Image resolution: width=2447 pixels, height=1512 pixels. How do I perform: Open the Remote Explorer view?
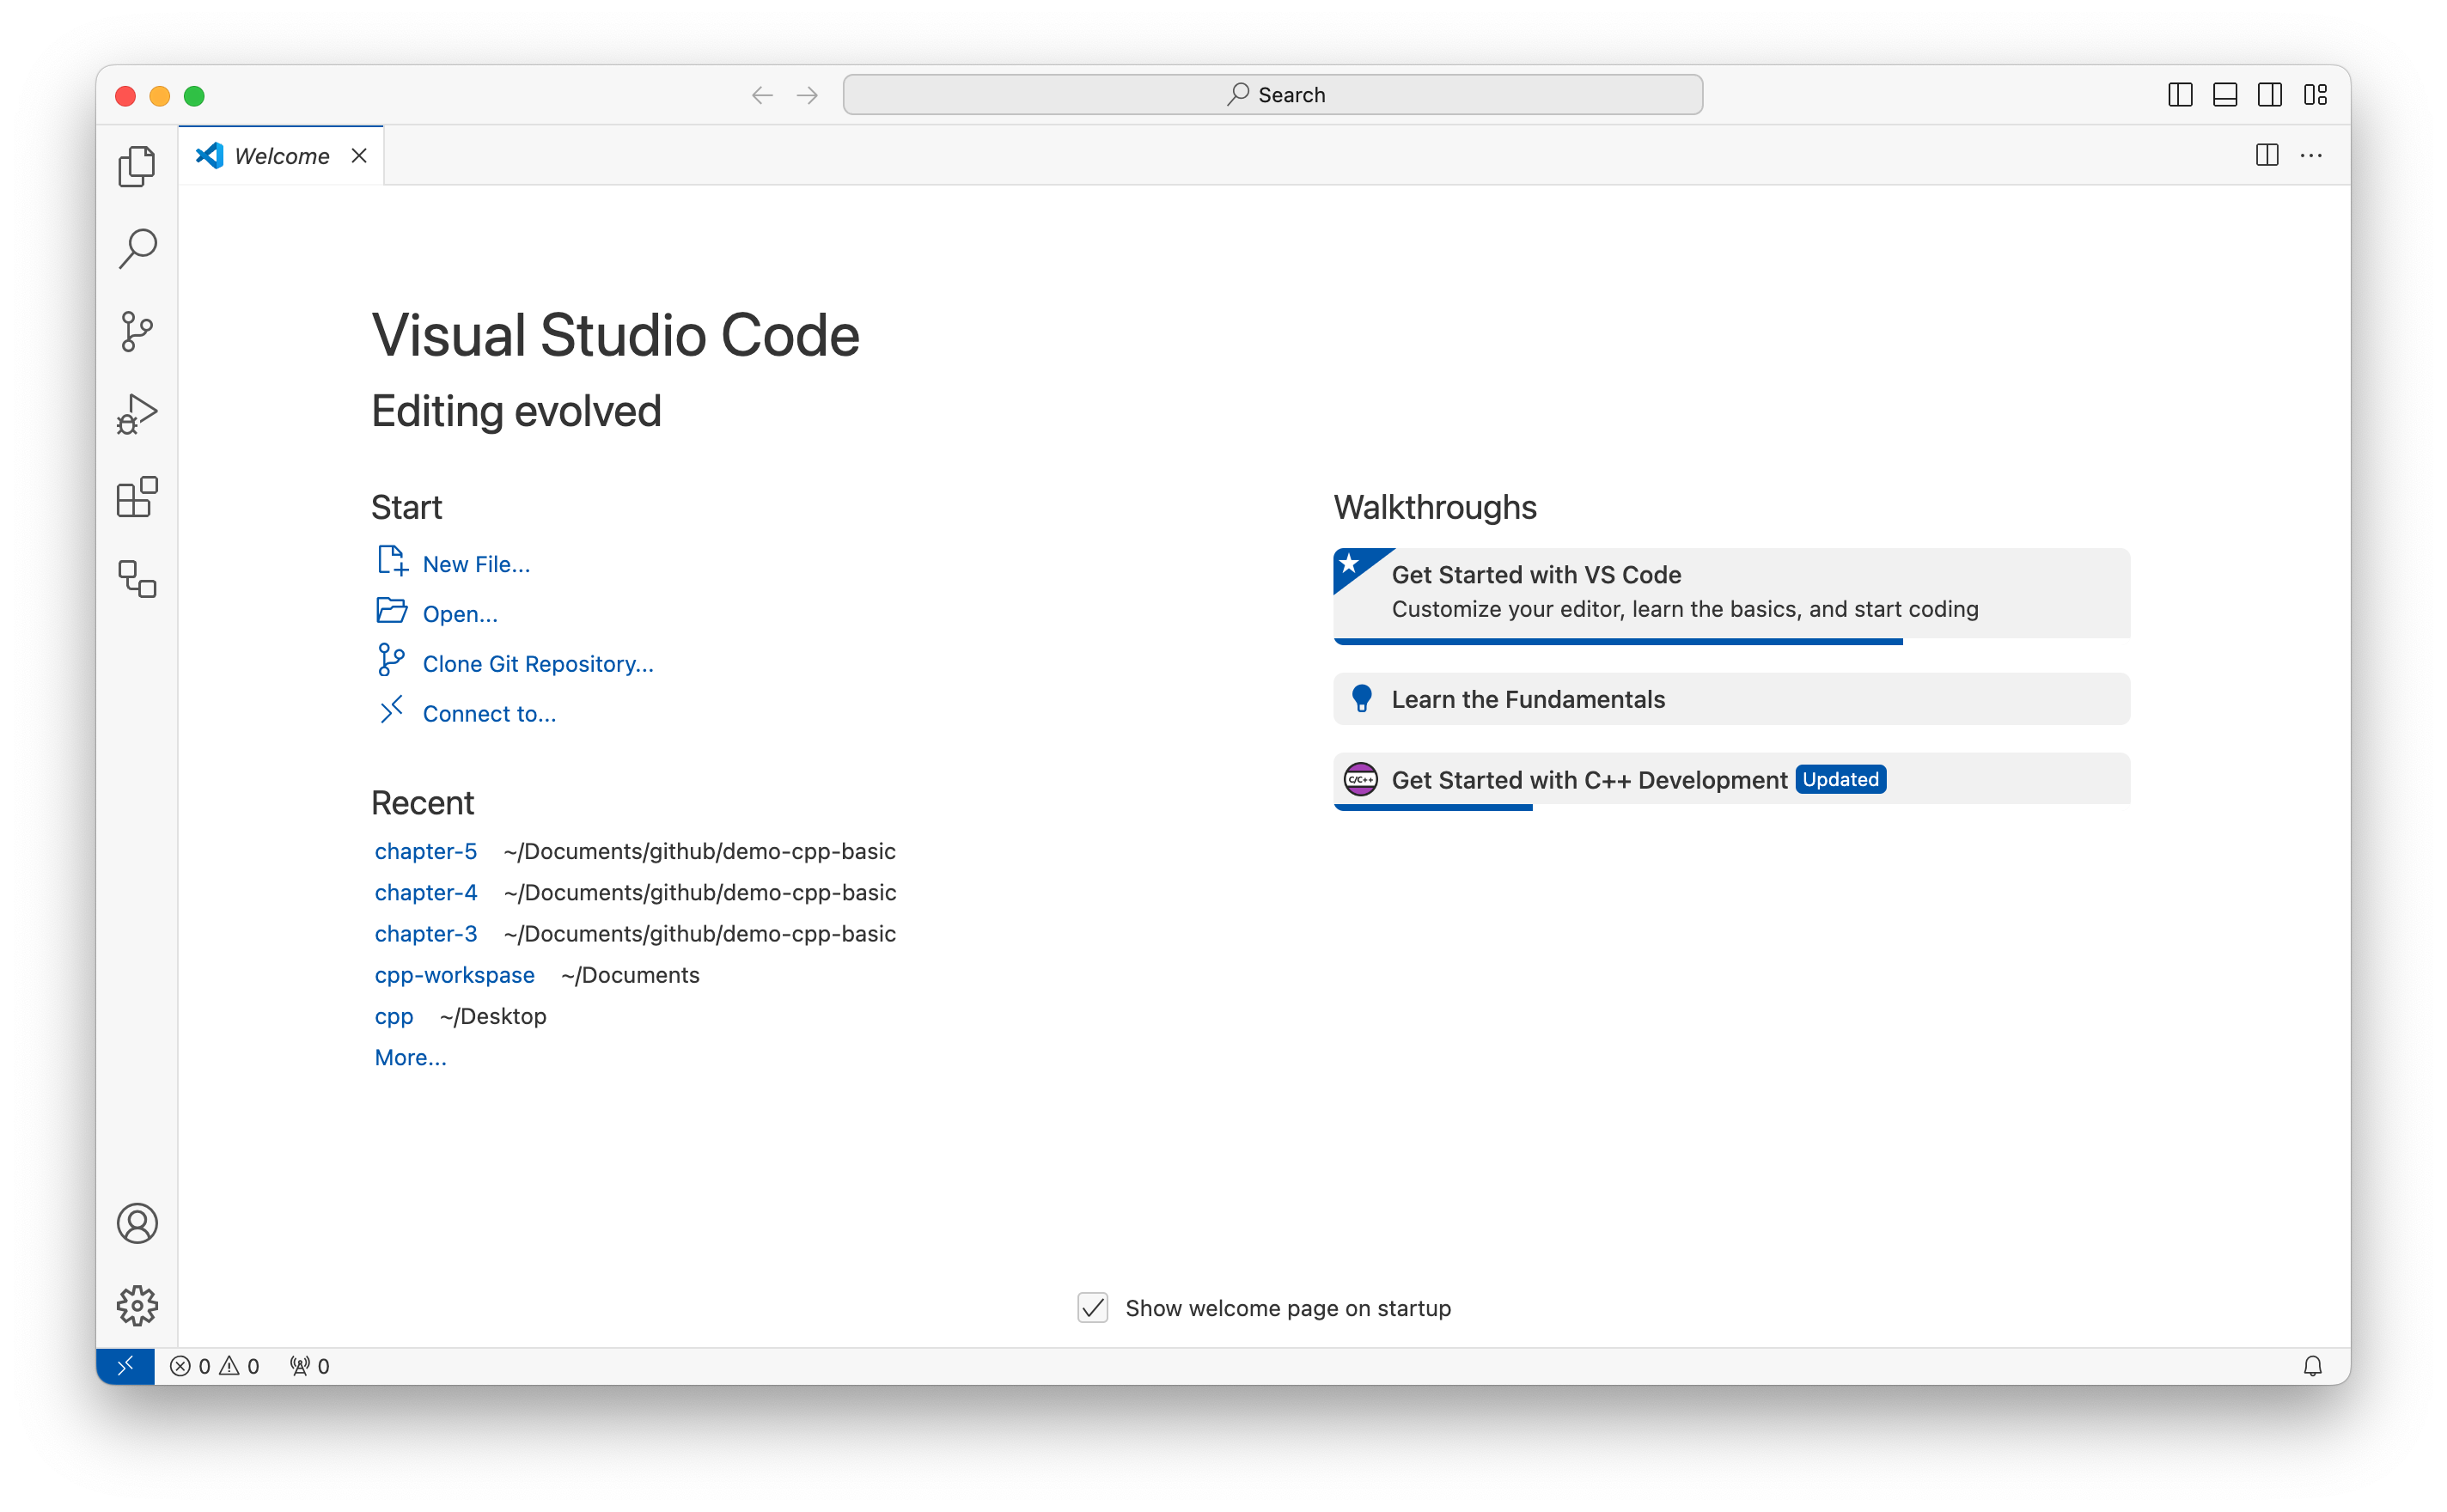point(137,580)
